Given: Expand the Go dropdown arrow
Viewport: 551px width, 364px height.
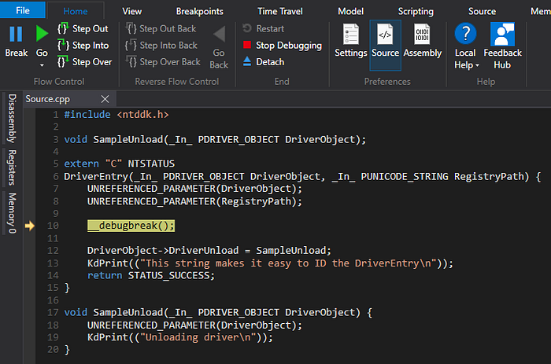Looking at the screenshot, I should tap(42, 66).
